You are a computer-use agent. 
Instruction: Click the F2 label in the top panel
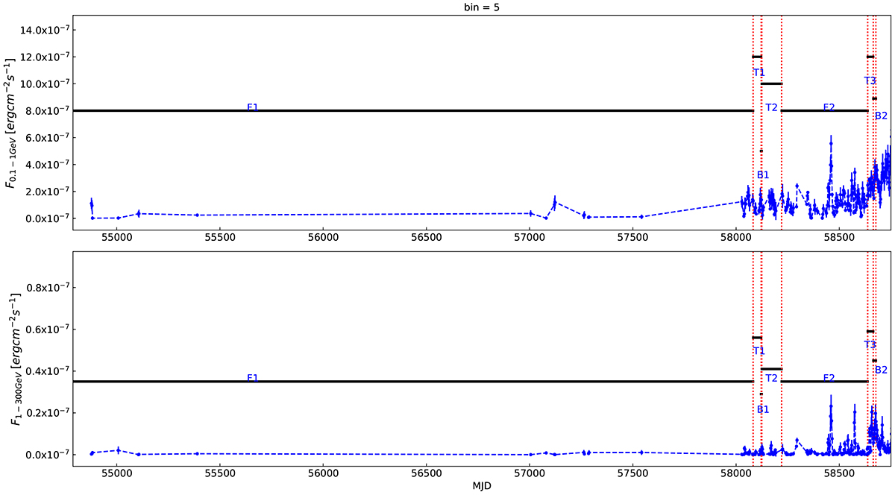pyautogui.click(x=829, y=107)
